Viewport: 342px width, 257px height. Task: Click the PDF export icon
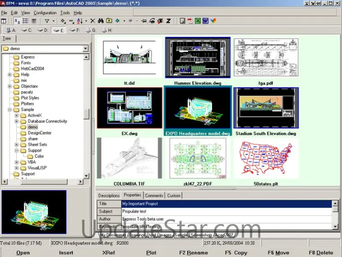pyautogui.click(x=189, y=21)
